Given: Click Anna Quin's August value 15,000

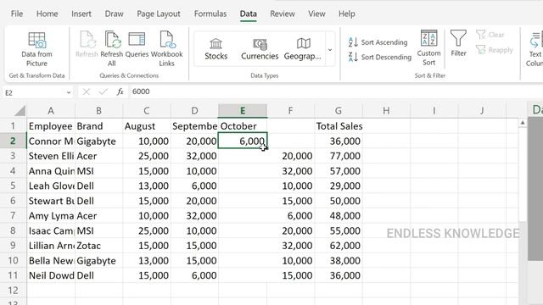Looking at the screenshot, I should point(147,171).
